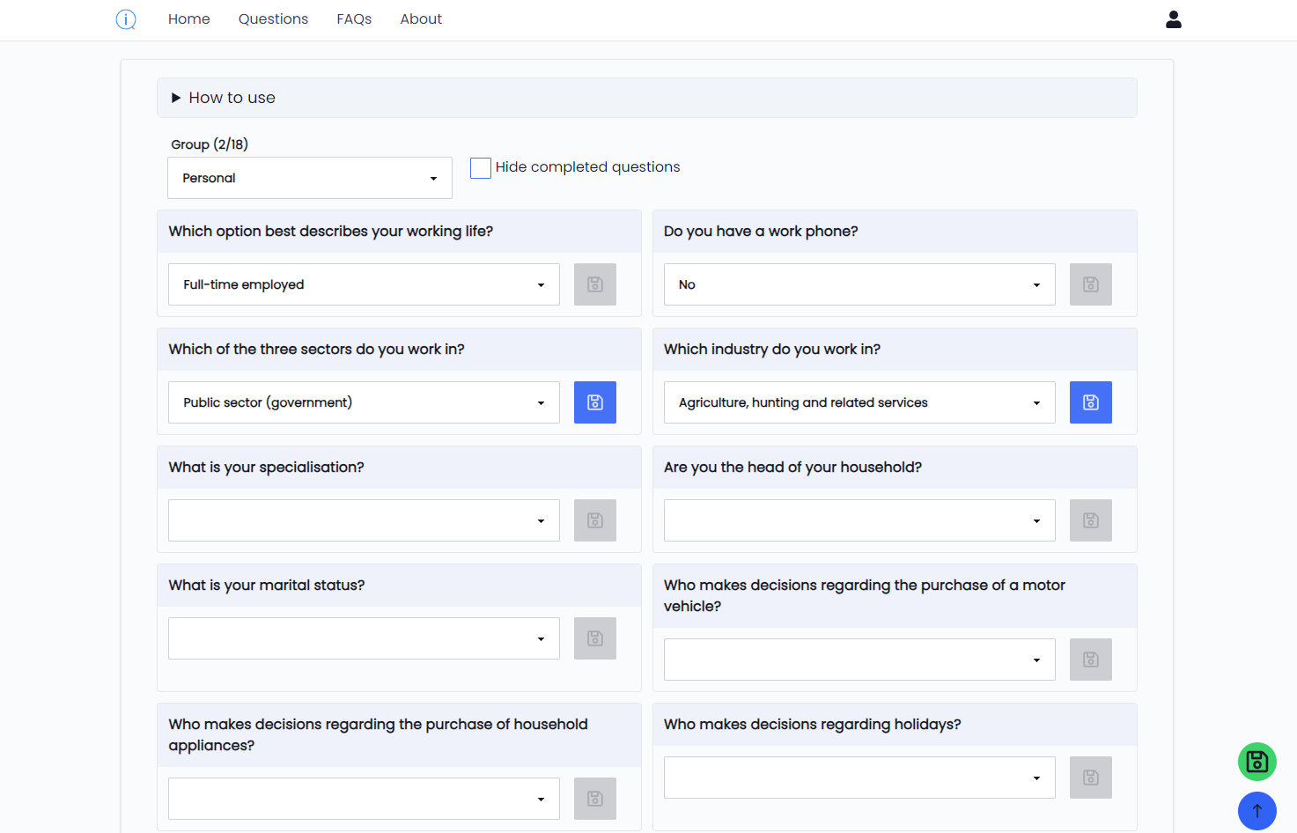Open the motor vehicle decisions dropdown
This screenshot has width=1297, height=833.
click(x=859, y=660)
